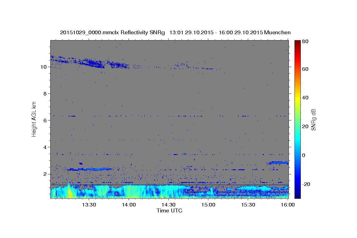Click the height tick label 6
The height and width of the screenshot is (238, 357).
(x=45, y=120)
